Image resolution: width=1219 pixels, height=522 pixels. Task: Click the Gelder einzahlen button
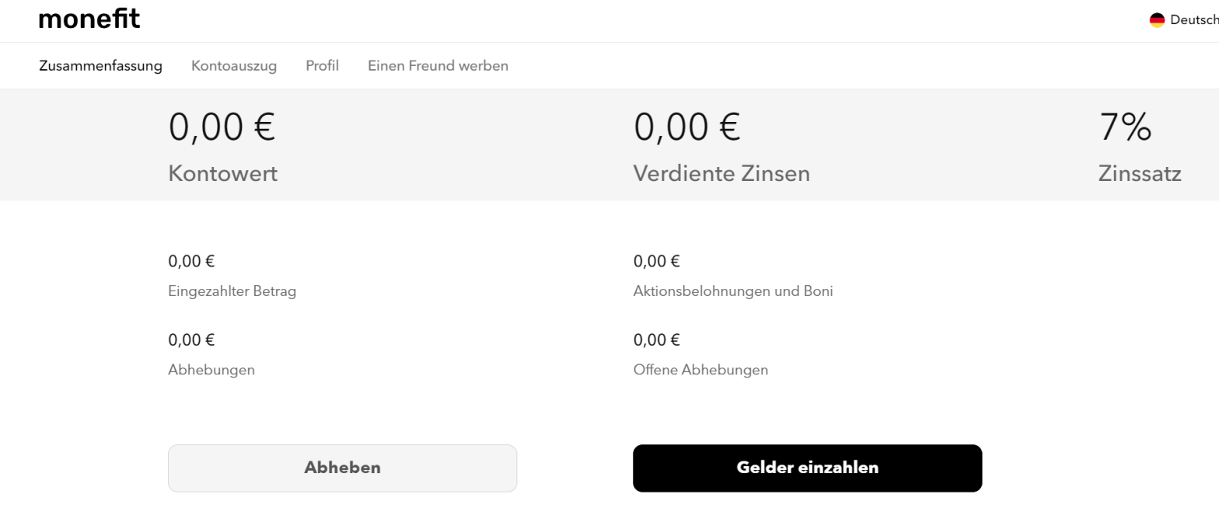(807, 468)
